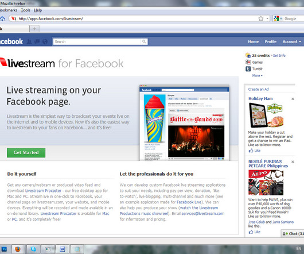This screenshot has height=254, width=304.
Task: Click the URL address field
Action: pyautogui.click(x=138, y=18)
